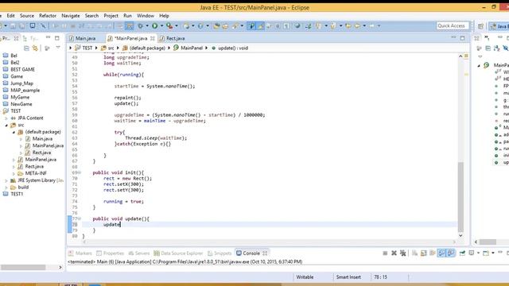Image resolution: width=509 pixels, height=286 pixels.
Task: Maximize the Project Explorer view
Action: click(x=56, y=38)
